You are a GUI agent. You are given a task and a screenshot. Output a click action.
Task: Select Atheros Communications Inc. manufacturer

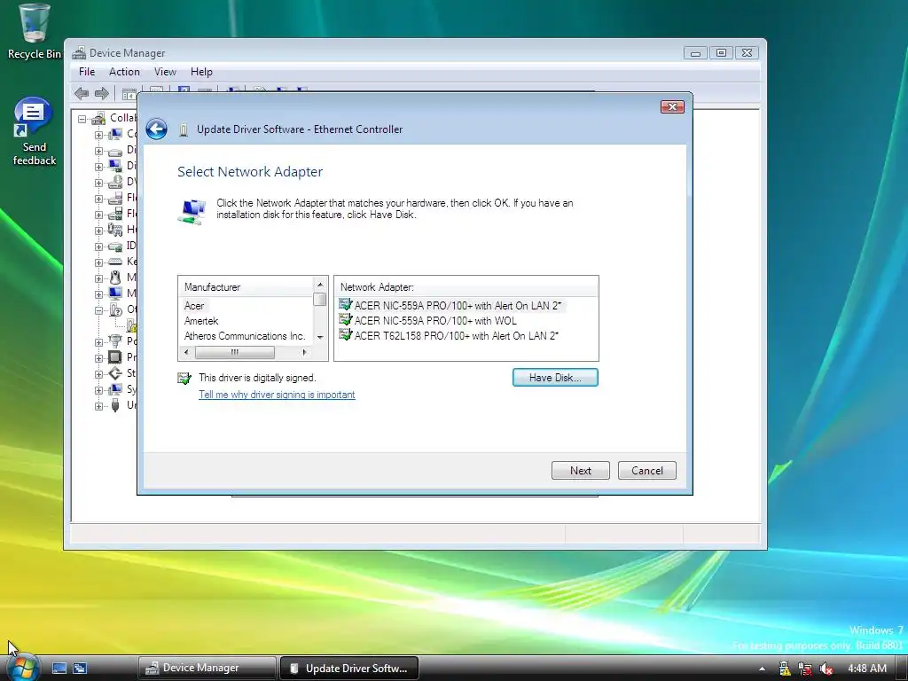click(x=245, y=336)
